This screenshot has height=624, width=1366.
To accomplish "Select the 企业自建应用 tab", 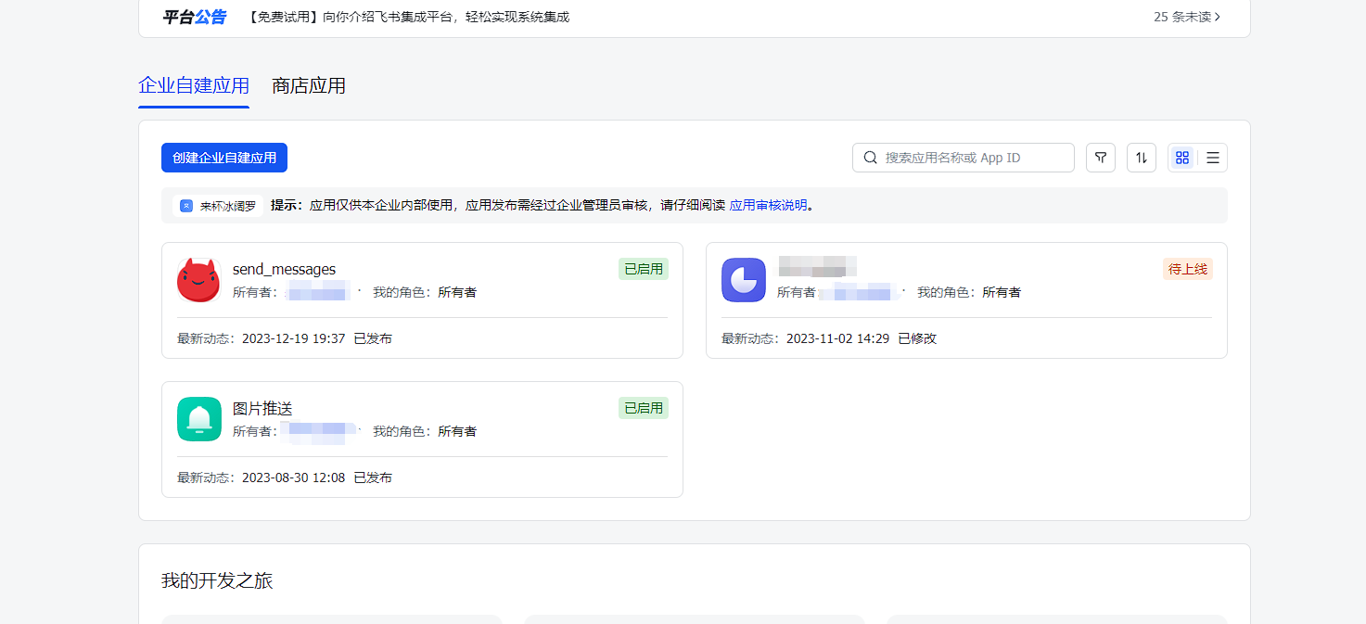I will point(194,86).
